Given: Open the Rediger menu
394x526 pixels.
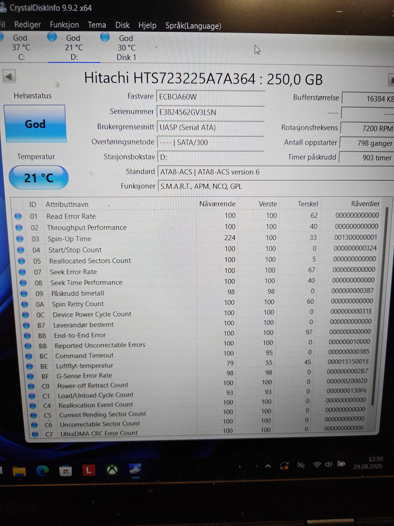Looking at the screenshot, I should pyautogui.click(x=27, y=25).
